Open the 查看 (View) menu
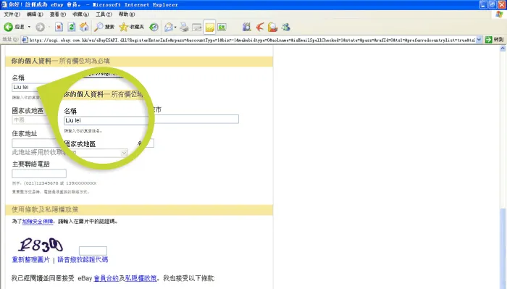507x289 pixels. click(x=57, y=14)
